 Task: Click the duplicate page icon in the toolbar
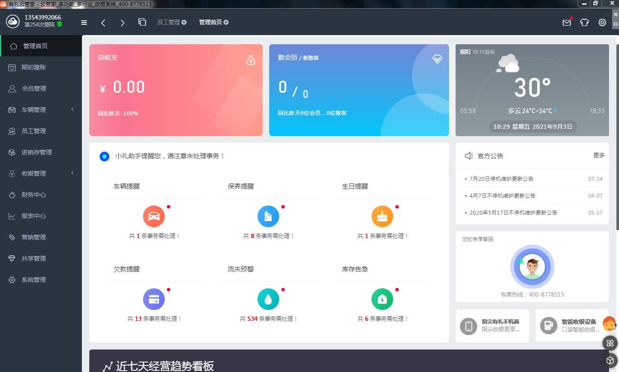pos(142,21)
